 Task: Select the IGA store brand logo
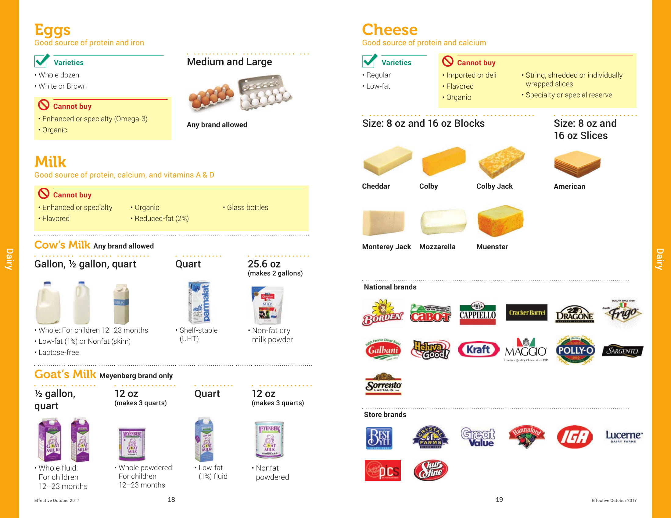tap(575, 437)
